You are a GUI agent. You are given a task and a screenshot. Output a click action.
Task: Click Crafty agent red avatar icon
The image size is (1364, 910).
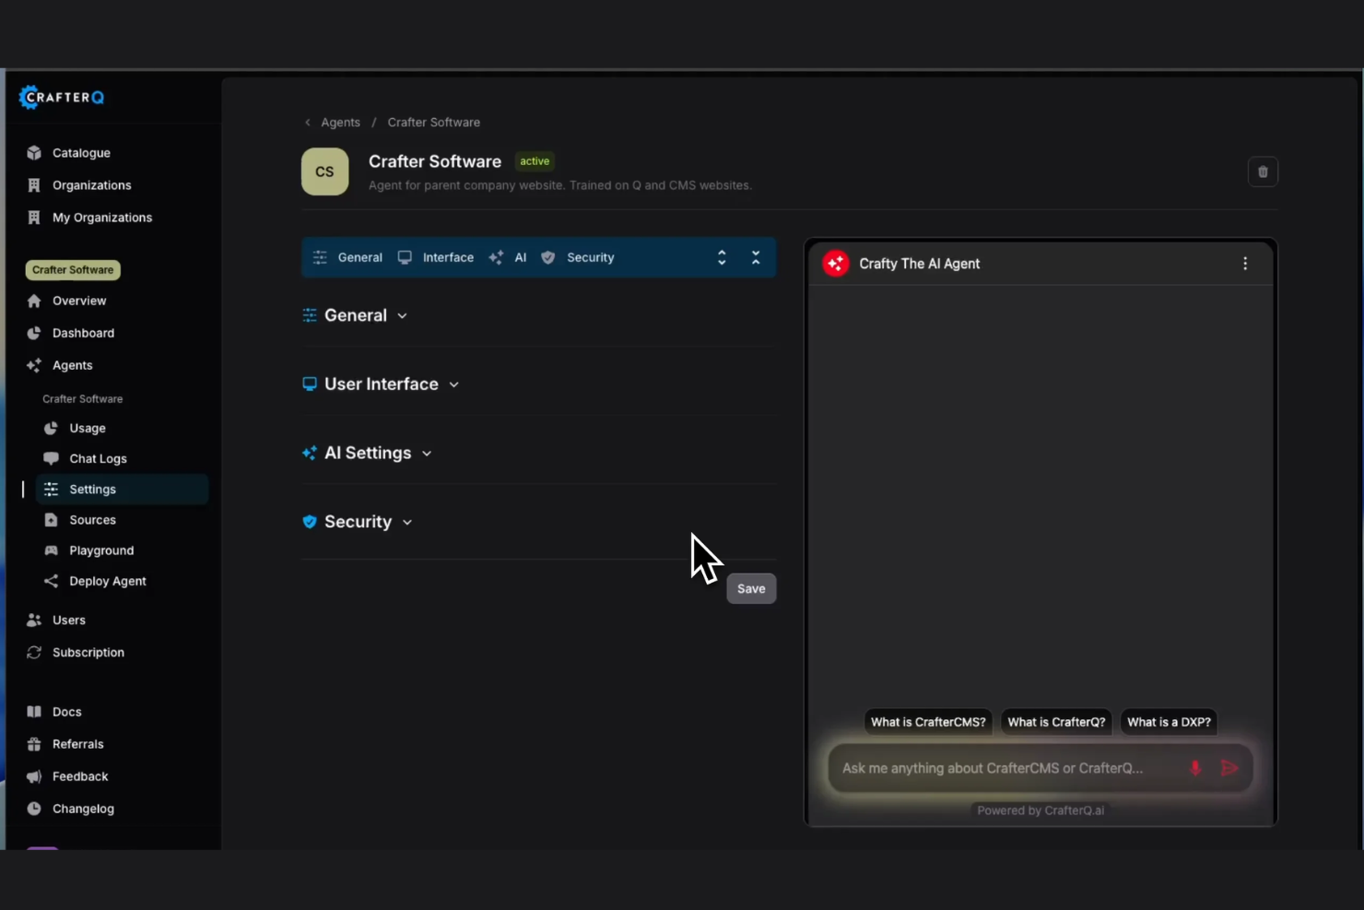point(836,264)
